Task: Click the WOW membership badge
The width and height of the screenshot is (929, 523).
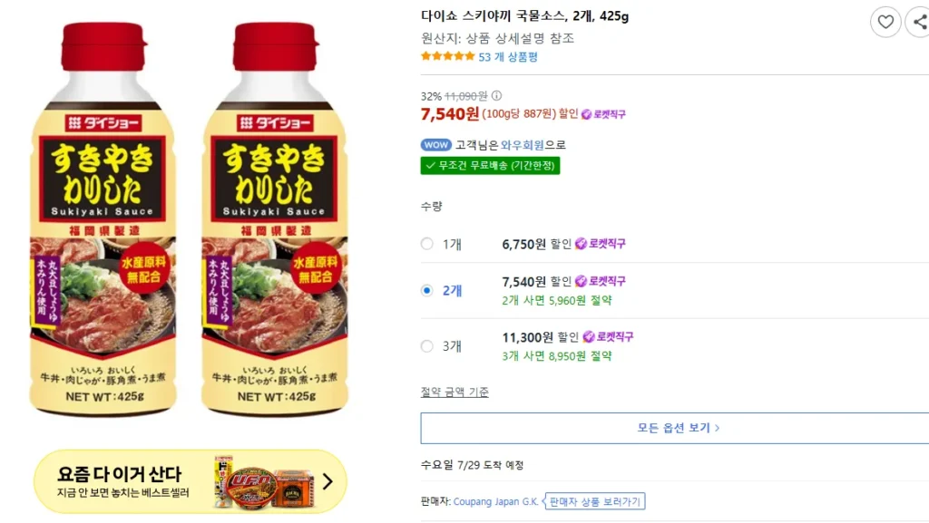Action: (436, 145)
